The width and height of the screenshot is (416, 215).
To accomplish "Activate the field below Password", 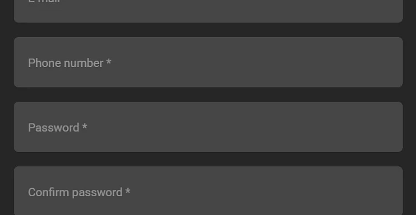I will (208, 190).
